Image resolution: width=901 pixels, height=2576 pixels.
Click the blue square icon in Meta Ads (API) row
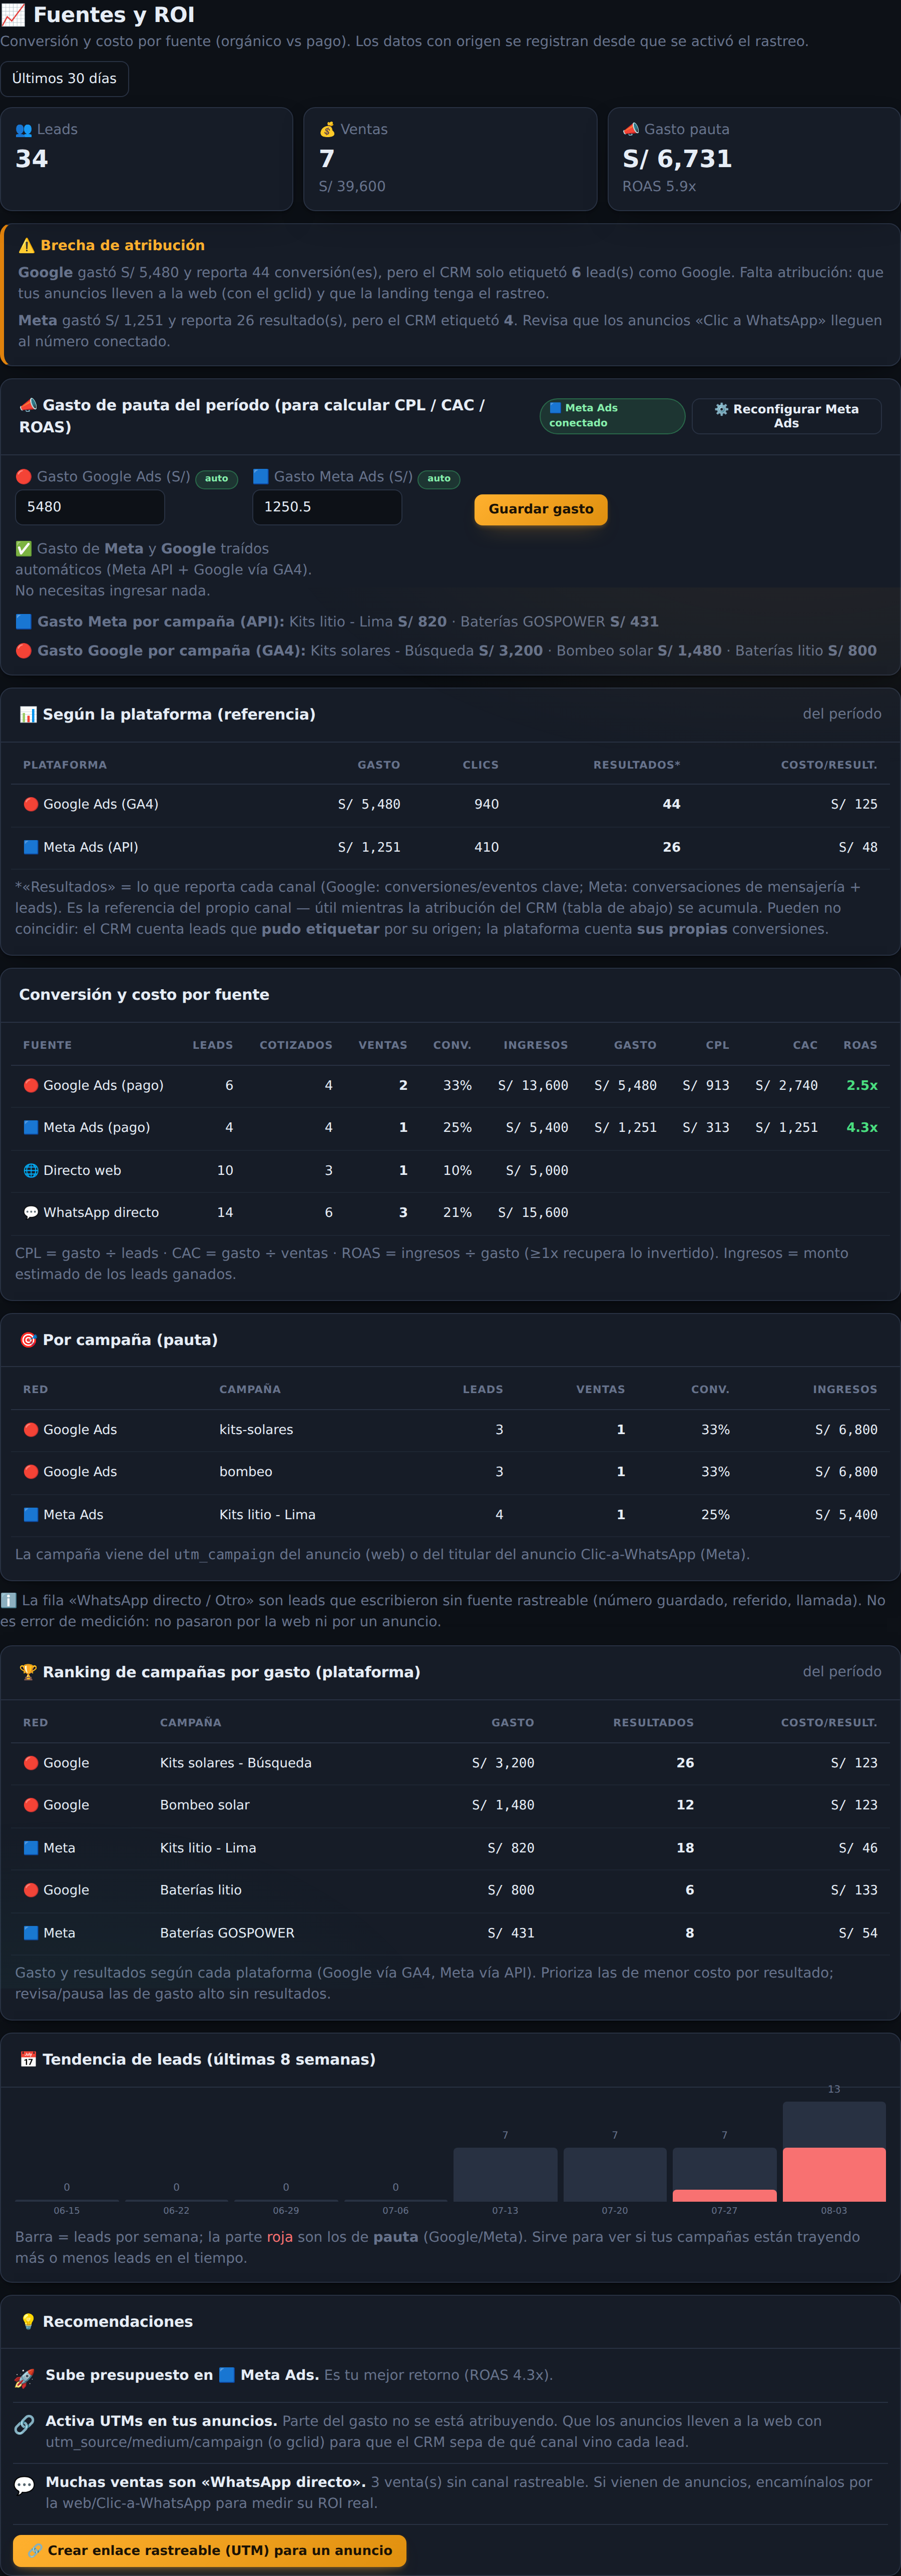point(31,847)
